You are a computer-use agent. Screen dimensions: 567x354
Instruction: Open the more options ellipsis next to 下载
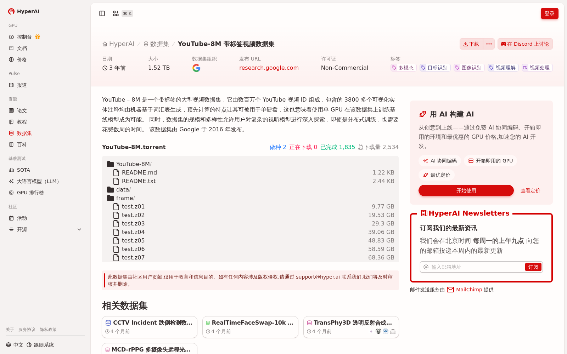click(x=489, y=44)
